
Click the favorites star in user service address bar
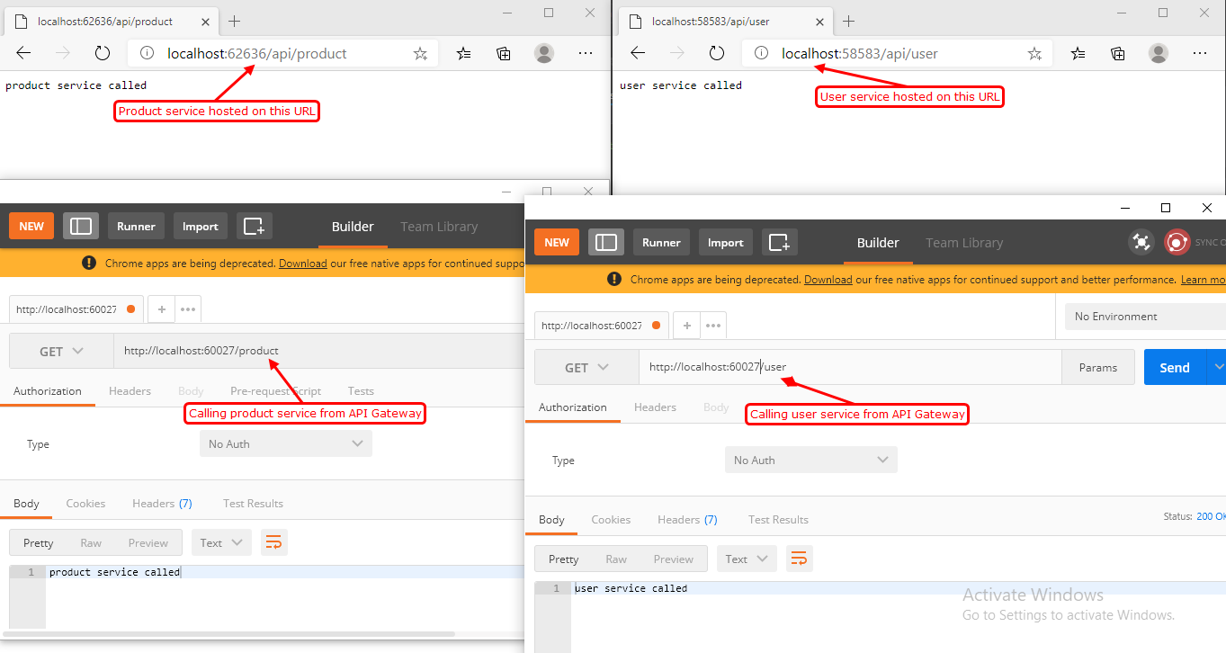[1034, 53]
